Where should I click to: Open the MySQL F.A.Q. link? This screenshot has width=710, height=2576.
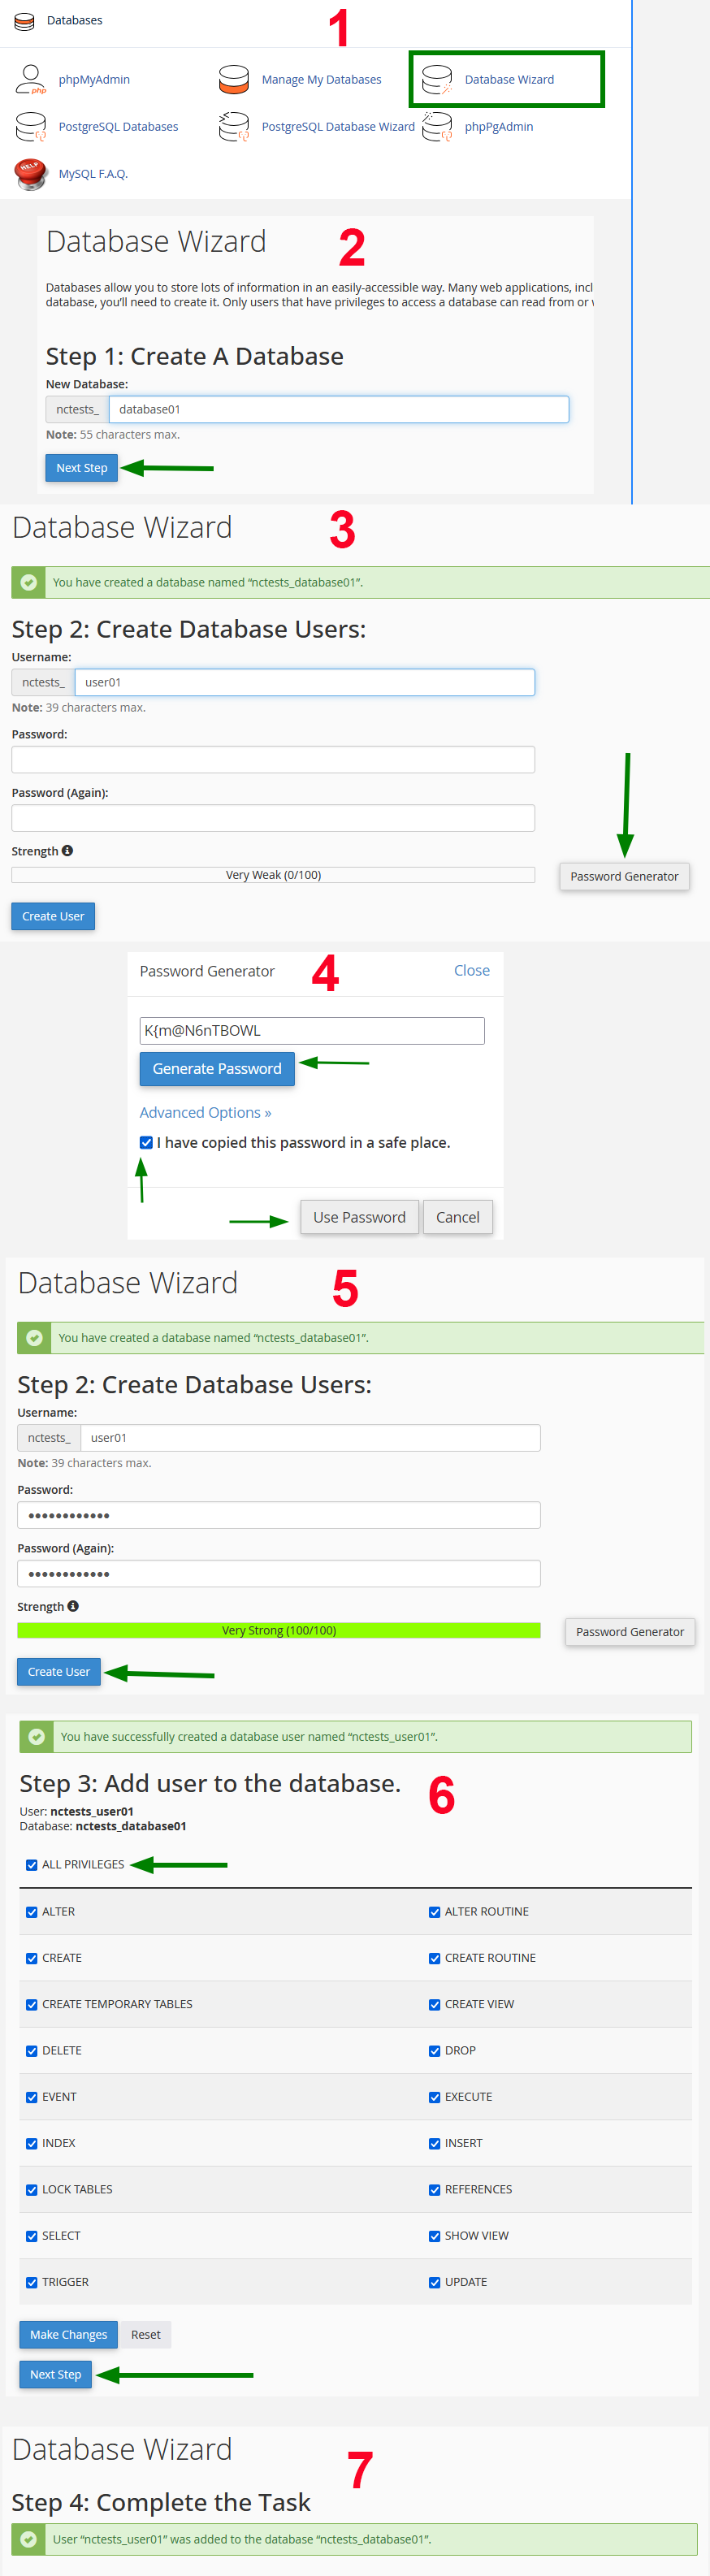(93, 174)
